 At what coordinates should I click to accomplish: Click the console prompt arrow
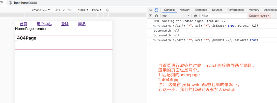tap(150, 45)
